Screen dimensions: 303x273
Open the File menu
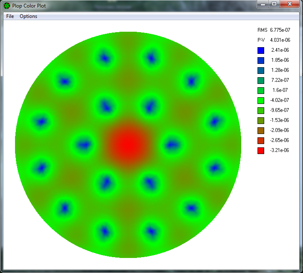coord(10,16)
